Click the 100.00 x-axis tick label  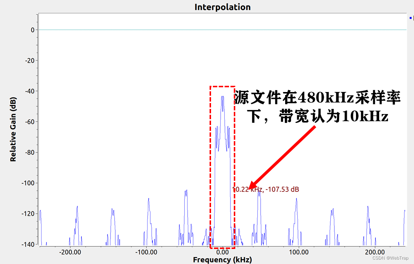pyautogui.click(x=299, y=252)
